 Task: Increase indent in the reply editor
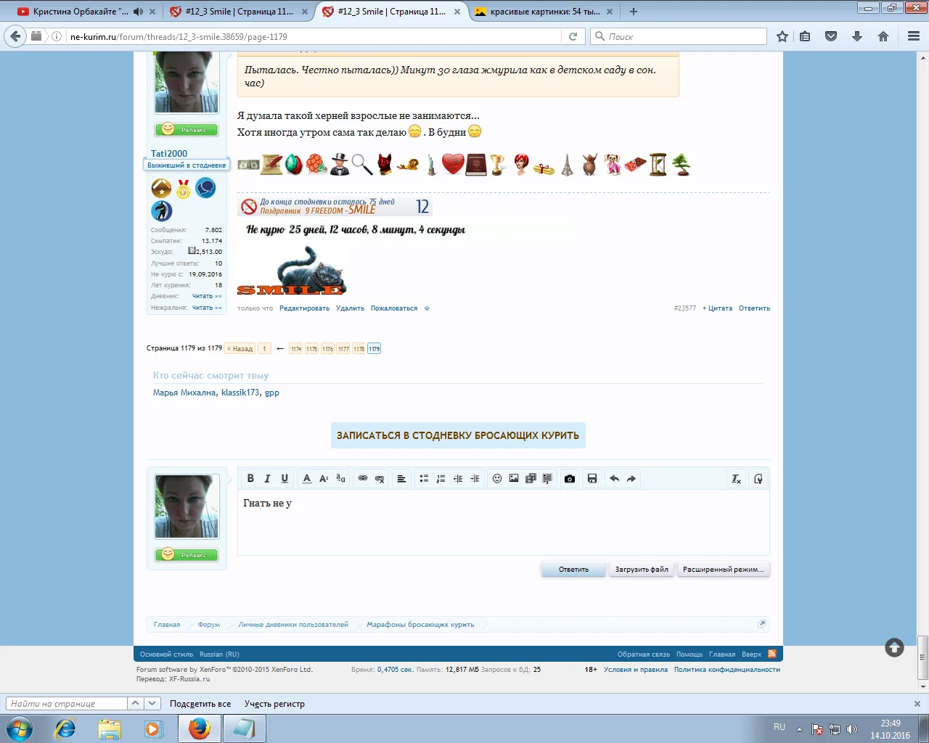click(475, 479)
